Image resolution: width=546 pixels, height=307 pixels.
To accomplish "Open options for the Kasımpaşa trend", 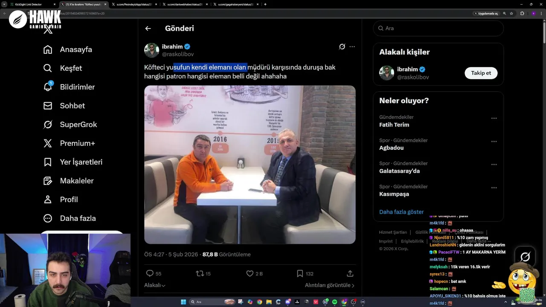I will click(494, 187).
